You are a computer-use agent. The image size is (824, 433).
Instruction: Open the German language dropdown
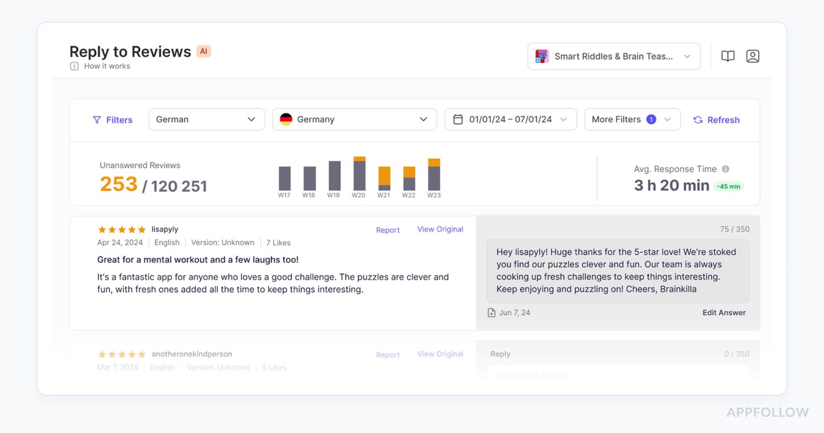pos(206,119)
